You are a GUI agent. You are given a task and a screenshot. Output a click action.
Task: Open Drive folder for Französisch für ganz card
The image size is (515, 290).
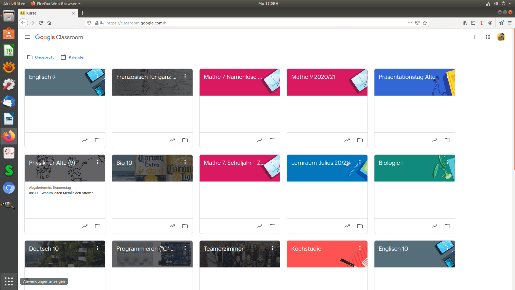(x=185, y=140)
